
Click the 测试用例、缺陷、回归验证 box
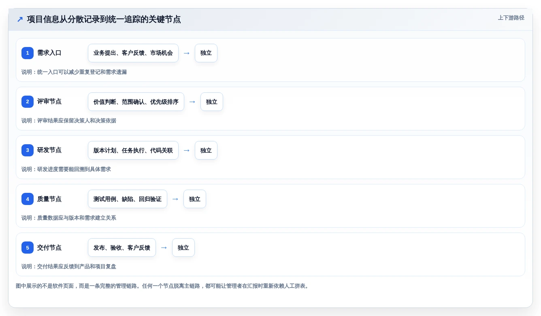(x=128, y=199)
